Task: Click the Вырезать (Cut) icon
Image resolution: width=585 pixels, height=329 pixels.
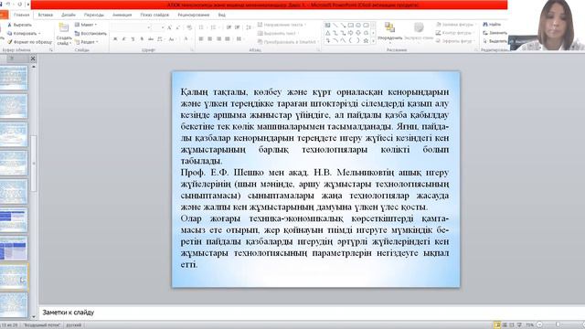Action: [9, 25]
